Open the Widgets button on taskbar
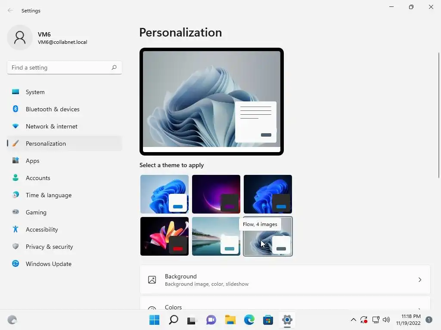This screenshot has width=441, height=330. [x=12, y=320]
